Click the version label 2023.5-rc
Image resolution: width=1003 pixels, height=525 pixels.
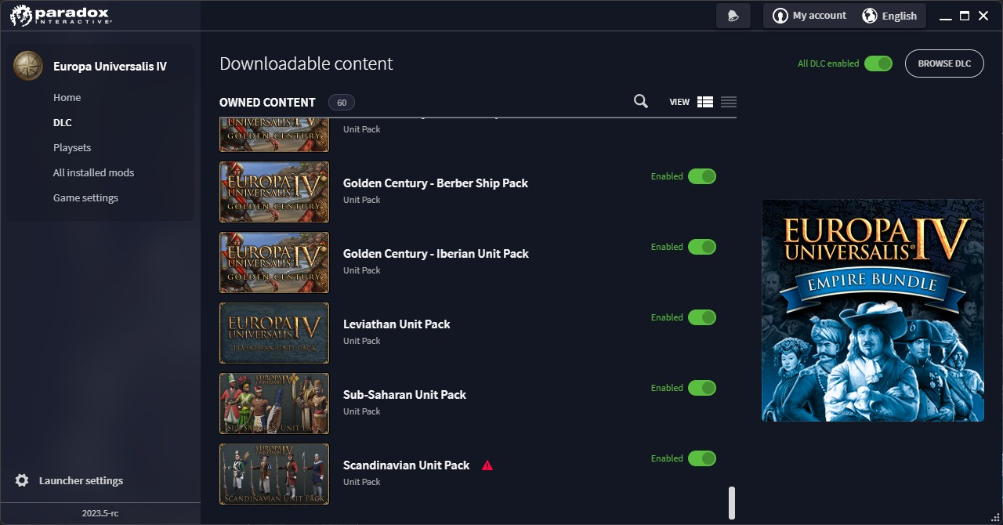point(100,513)
